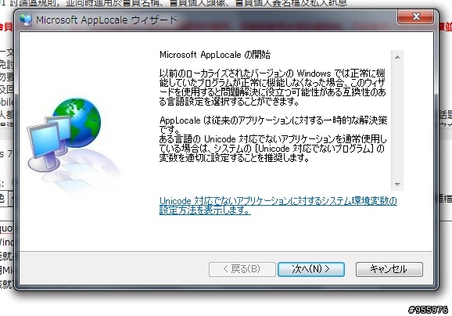Click the キャンセル cancel button
This screenshot has height=316, width=452.
click(389, 269)
